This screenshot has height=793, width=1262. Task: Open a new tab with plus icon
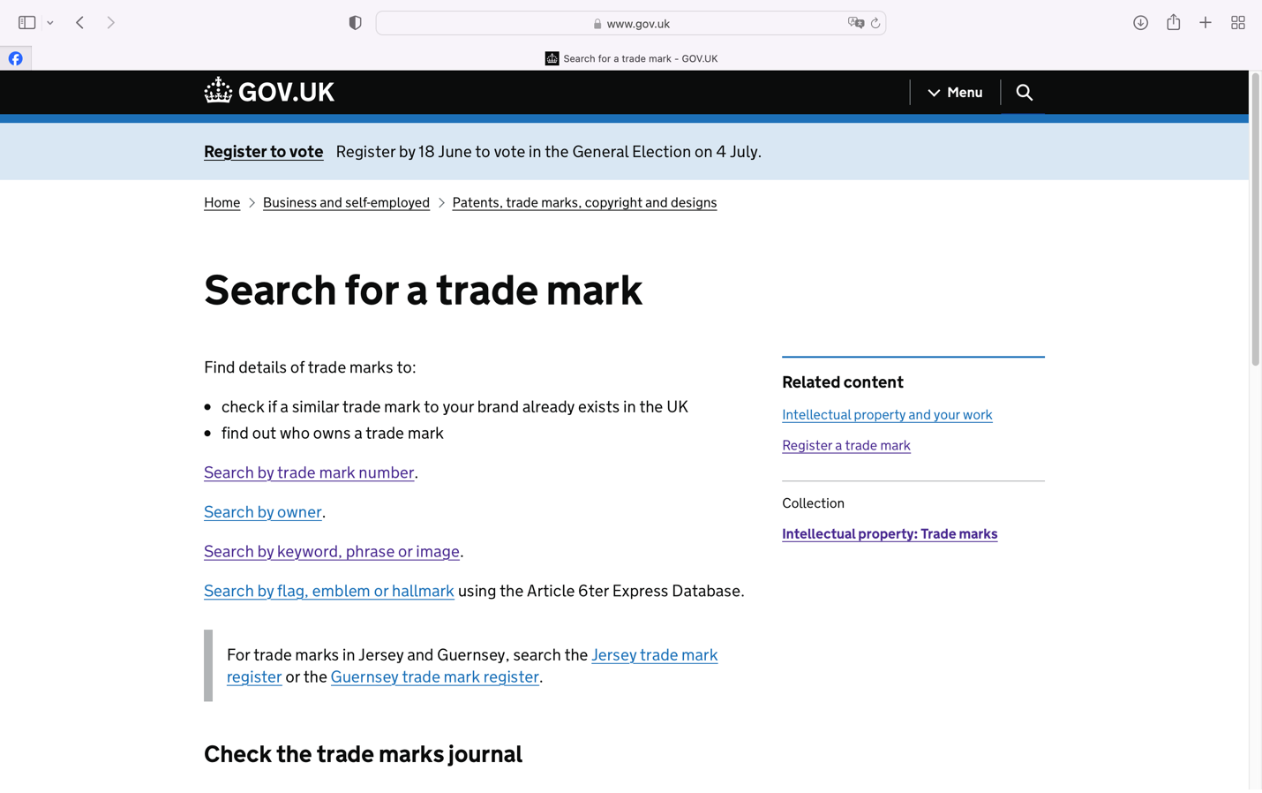(1206, 23)
